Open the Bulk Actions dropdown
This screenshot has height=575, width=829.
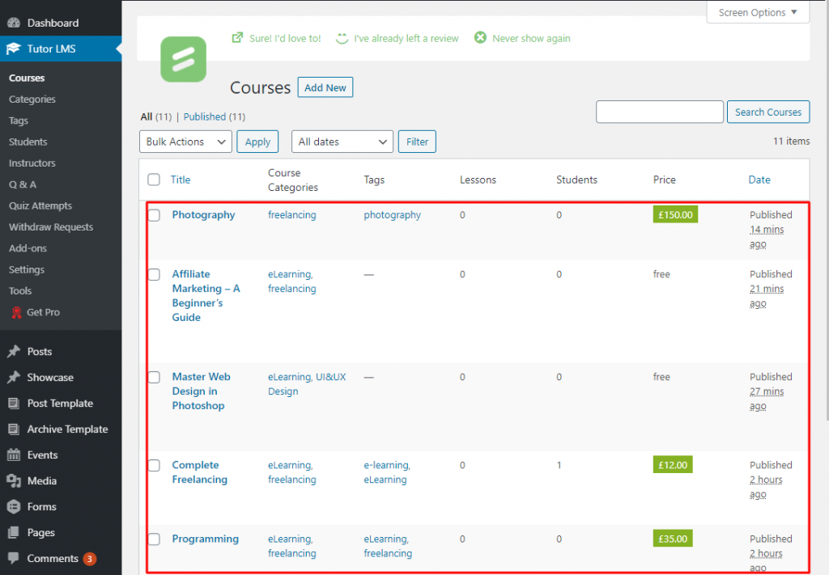tap(185, 142)
